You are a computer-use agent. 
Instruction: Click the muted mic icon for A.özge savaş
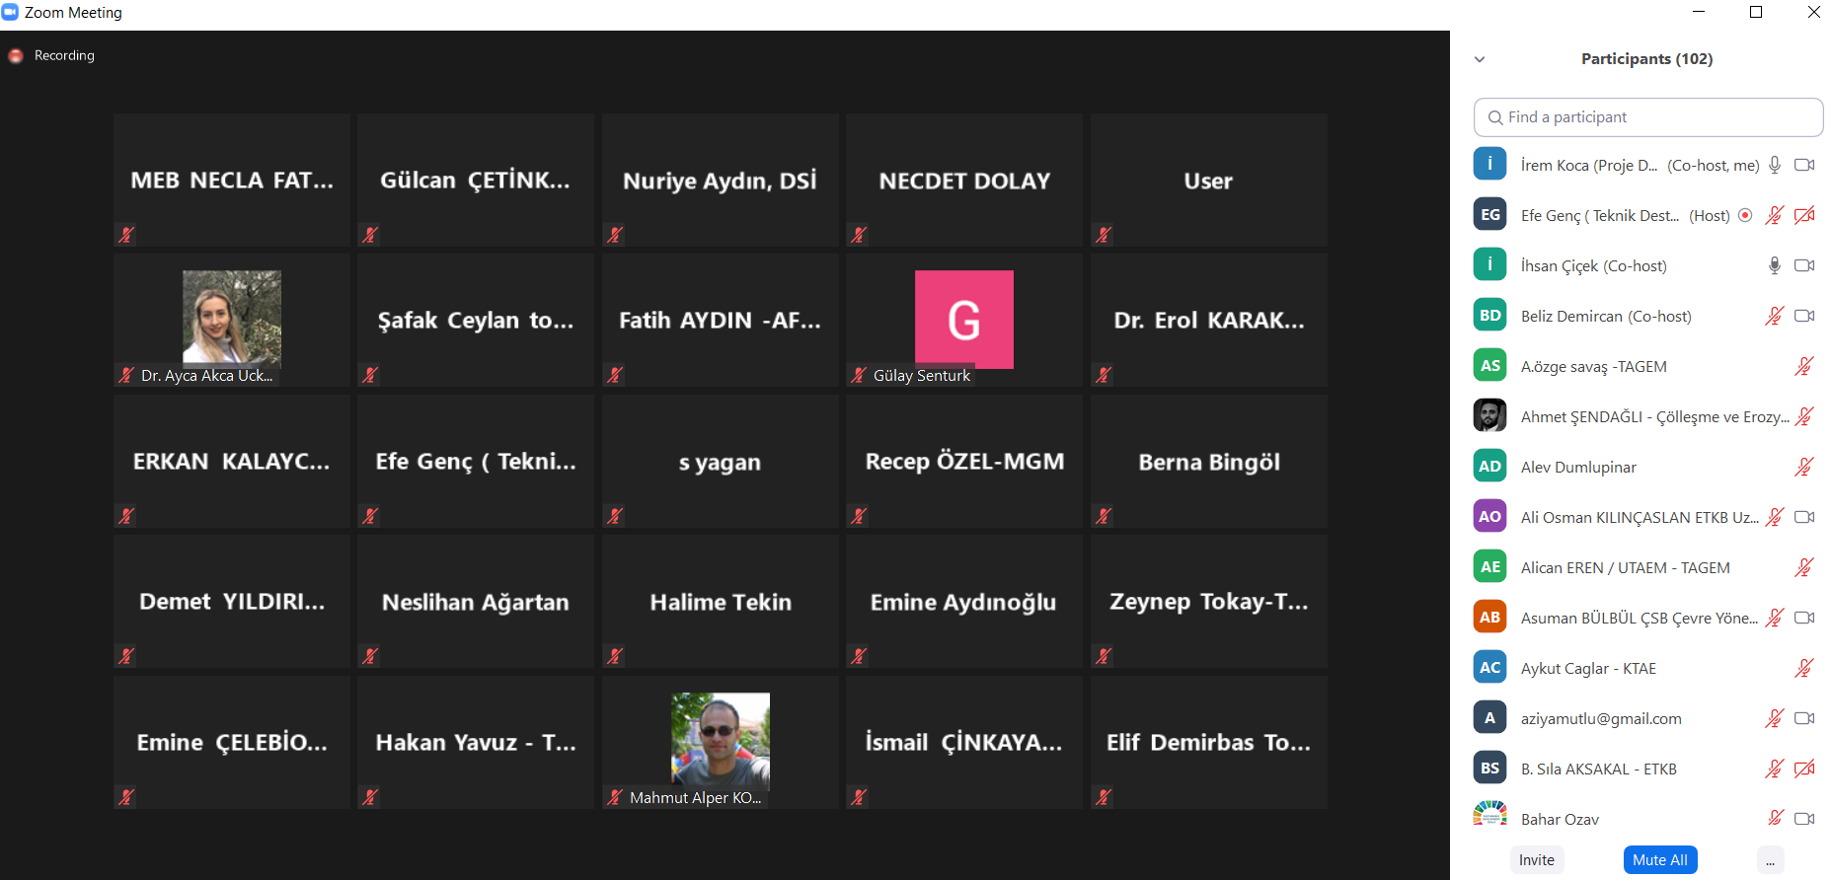[1804, 366]
